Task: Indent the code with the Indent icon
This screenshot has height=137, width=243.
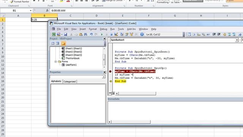Action: point(214,34)
